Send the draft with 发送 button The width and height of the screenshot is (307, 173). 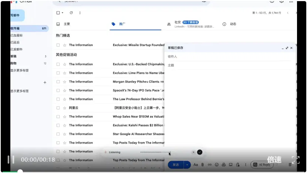coord(176,165)
